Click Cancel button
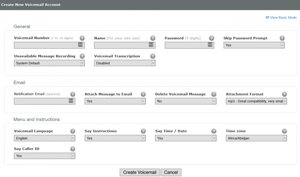 coord(171,172)
